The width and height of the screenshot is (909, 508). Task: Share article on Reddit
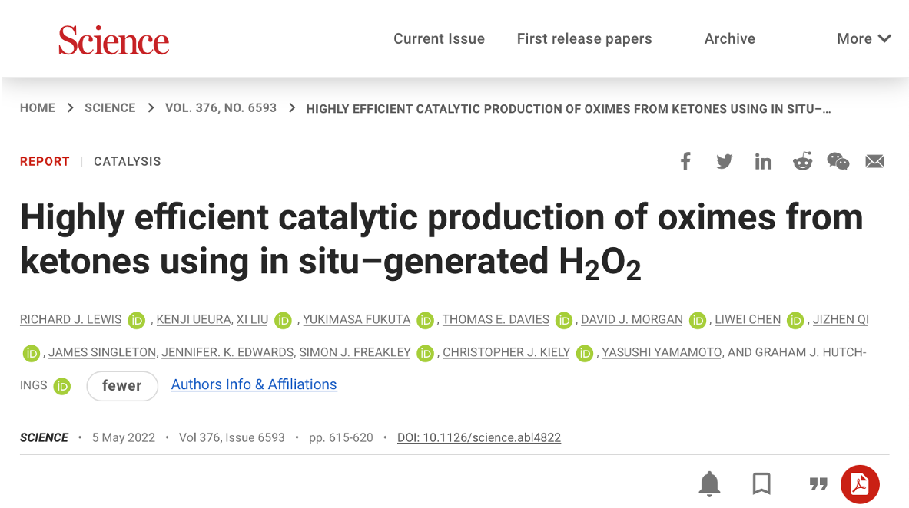802,161
